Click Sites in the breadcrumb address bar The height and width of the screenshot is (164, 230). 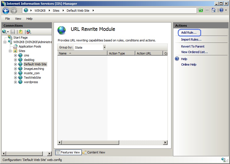coord(56,11)
